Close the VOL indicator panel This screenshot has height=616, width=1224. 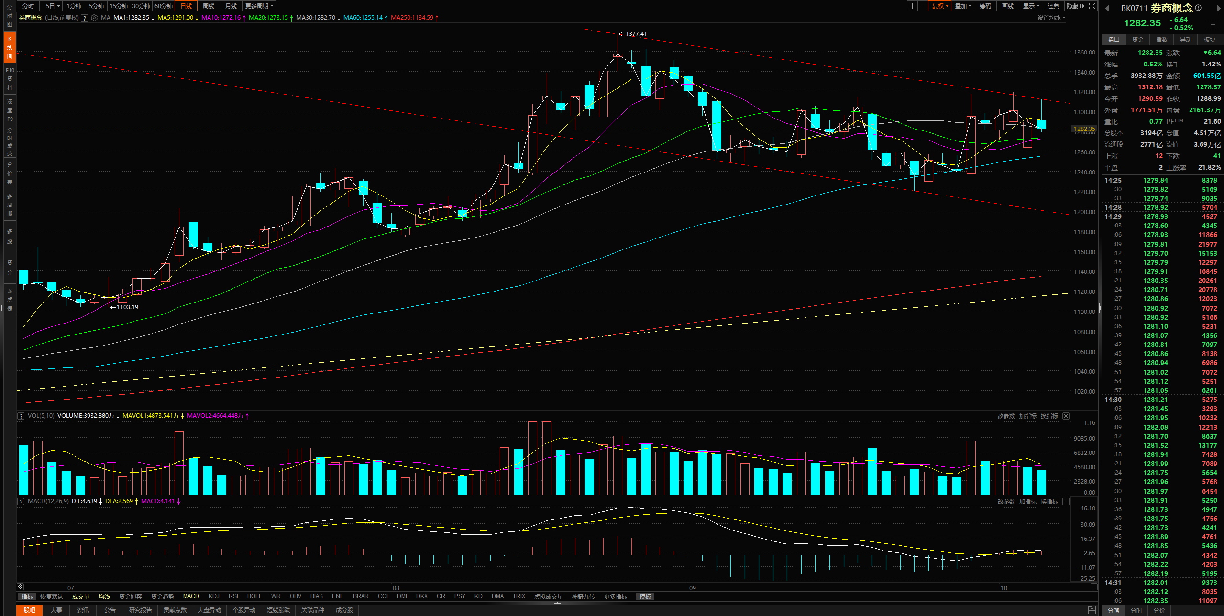[1066, 416]
